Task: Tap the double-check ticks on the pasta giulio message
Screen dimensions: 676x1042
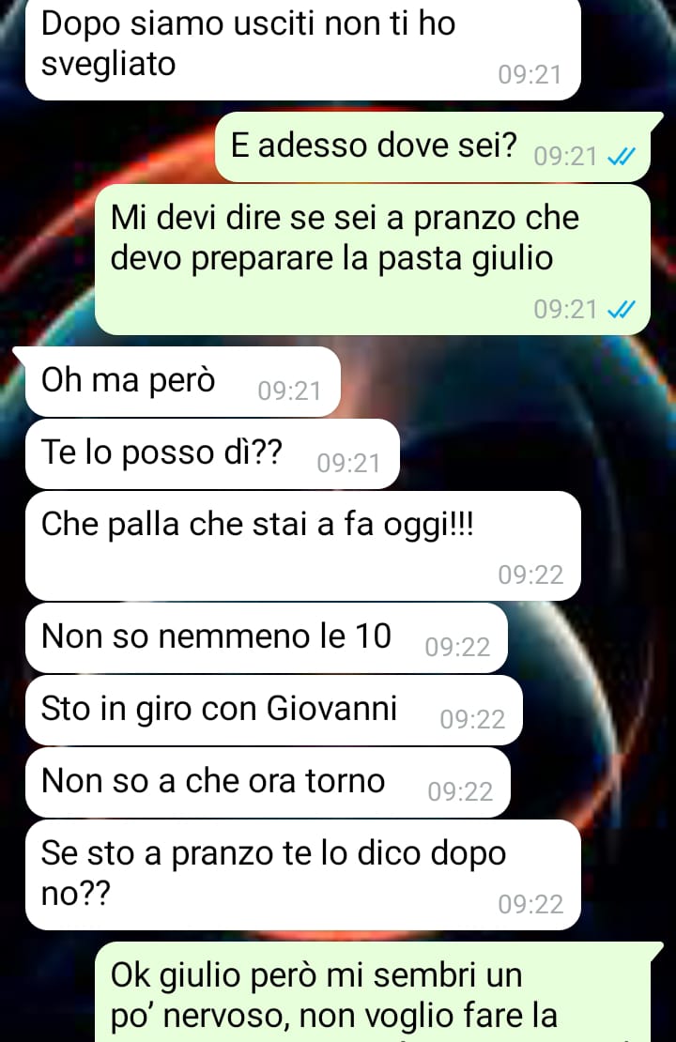Action: tap(622, 310)
